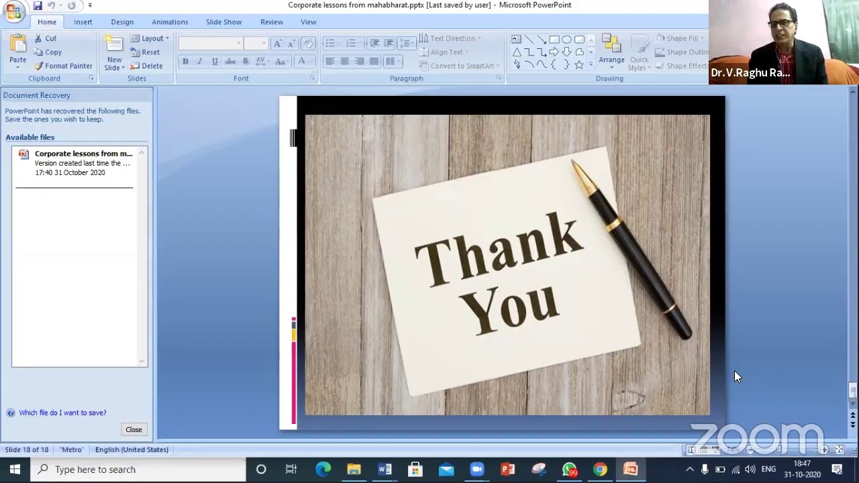Viewport: 859px width, 483px height.
Task: Toggle Bold formatting
Action: click(x=185, y=61)
